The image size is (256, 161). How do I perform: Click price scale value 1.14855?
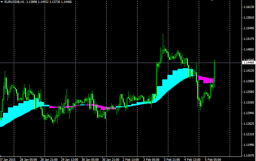[x=249, y=49]
